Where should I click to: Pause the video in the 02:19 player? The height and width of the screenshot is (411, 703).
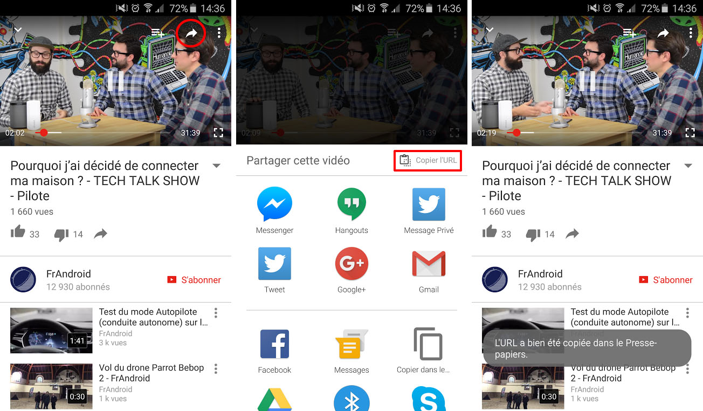coord(587,81)
